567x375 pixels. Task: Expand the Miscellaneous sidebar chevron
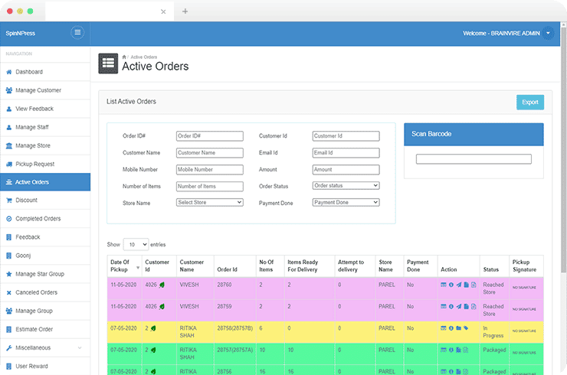tap(80, 348)
